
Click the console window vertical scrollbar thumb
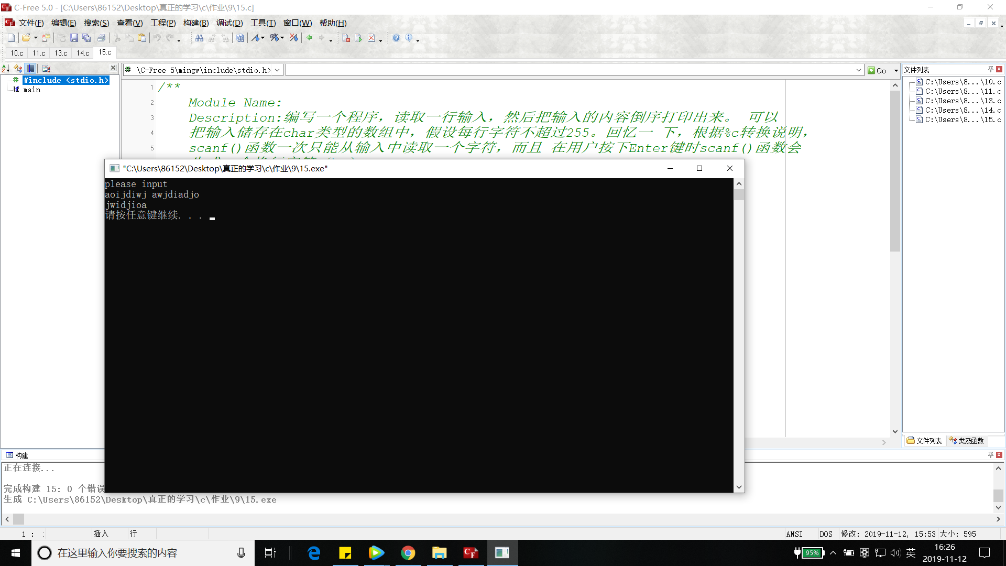pos(739,195)
